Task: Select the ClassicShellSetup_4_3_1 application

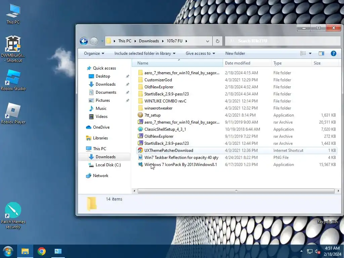Action: pyautogui.click(x=236, y=129)
